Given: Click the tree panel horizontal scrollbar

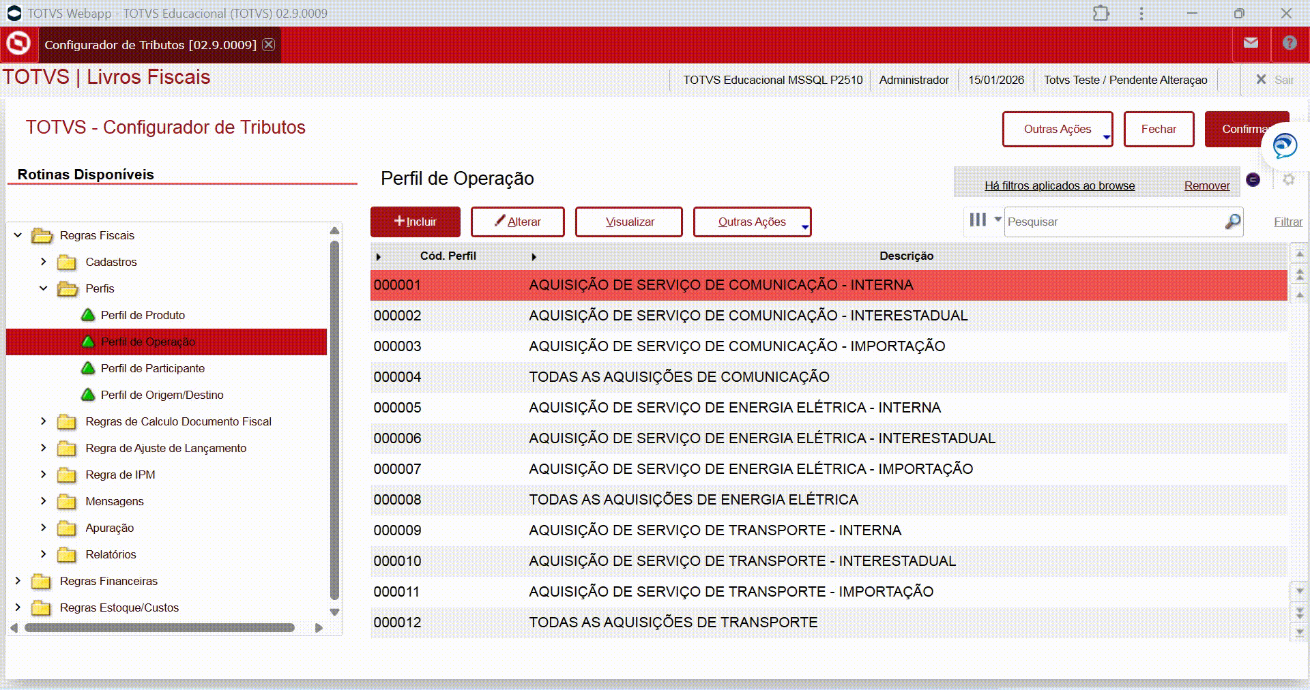Looking at the screenshot, I should tap(159, 628).
